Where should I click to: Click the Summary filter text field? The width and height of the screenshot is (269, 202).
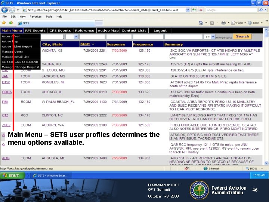(x=183, y=37)
